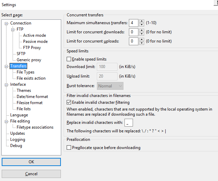Increase concurrent downloads limit using up arrow
The image size is (218, 181).
click(x=141, y=30)
